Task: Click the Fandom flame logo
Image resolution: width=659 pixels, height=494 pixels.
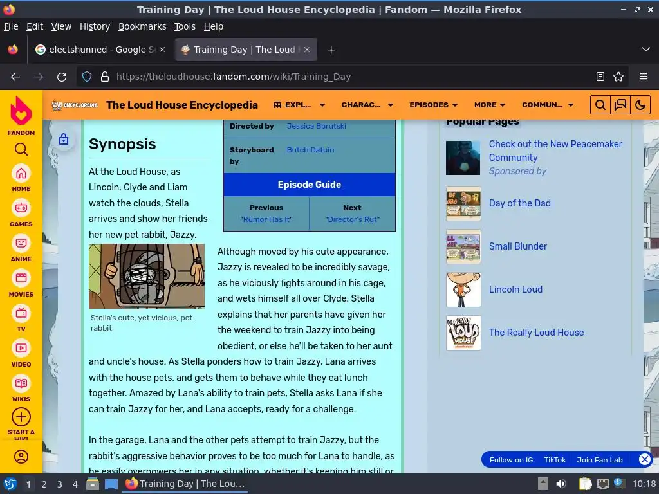Action: tap(21, 111)
